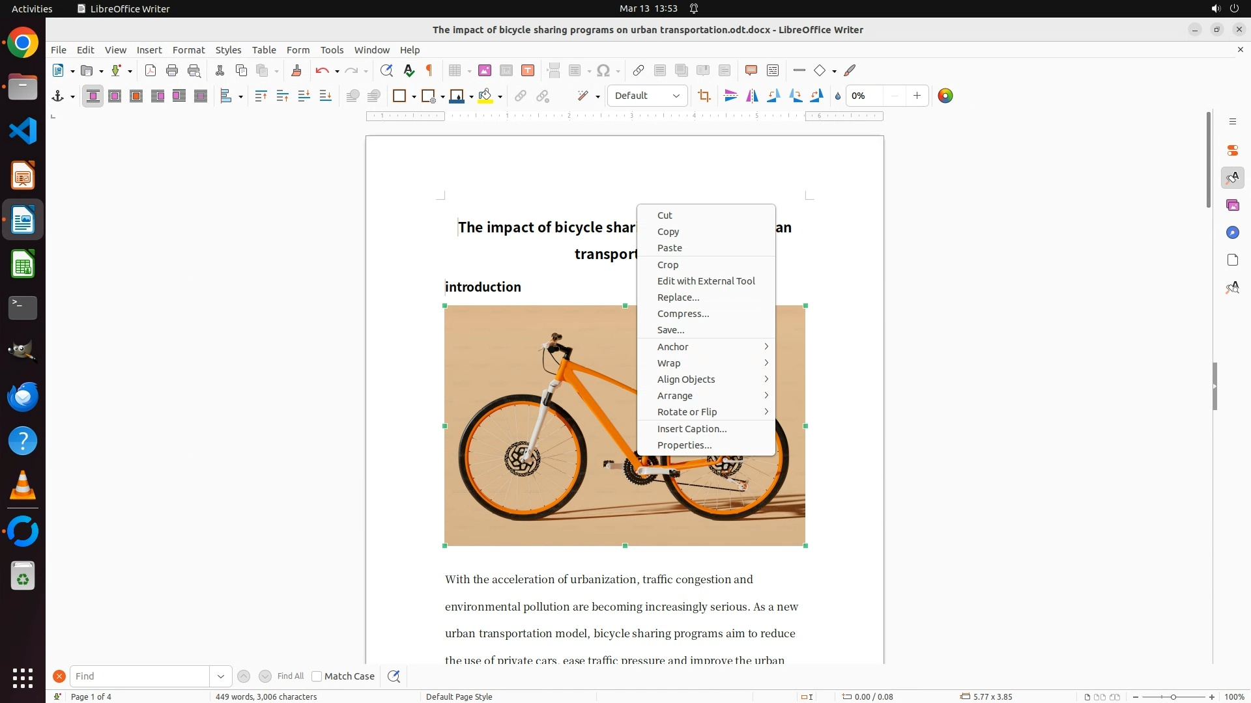Click the Find All button
Screen dimensions: 1251x703
pyautogui.click(x=290, y=676)
